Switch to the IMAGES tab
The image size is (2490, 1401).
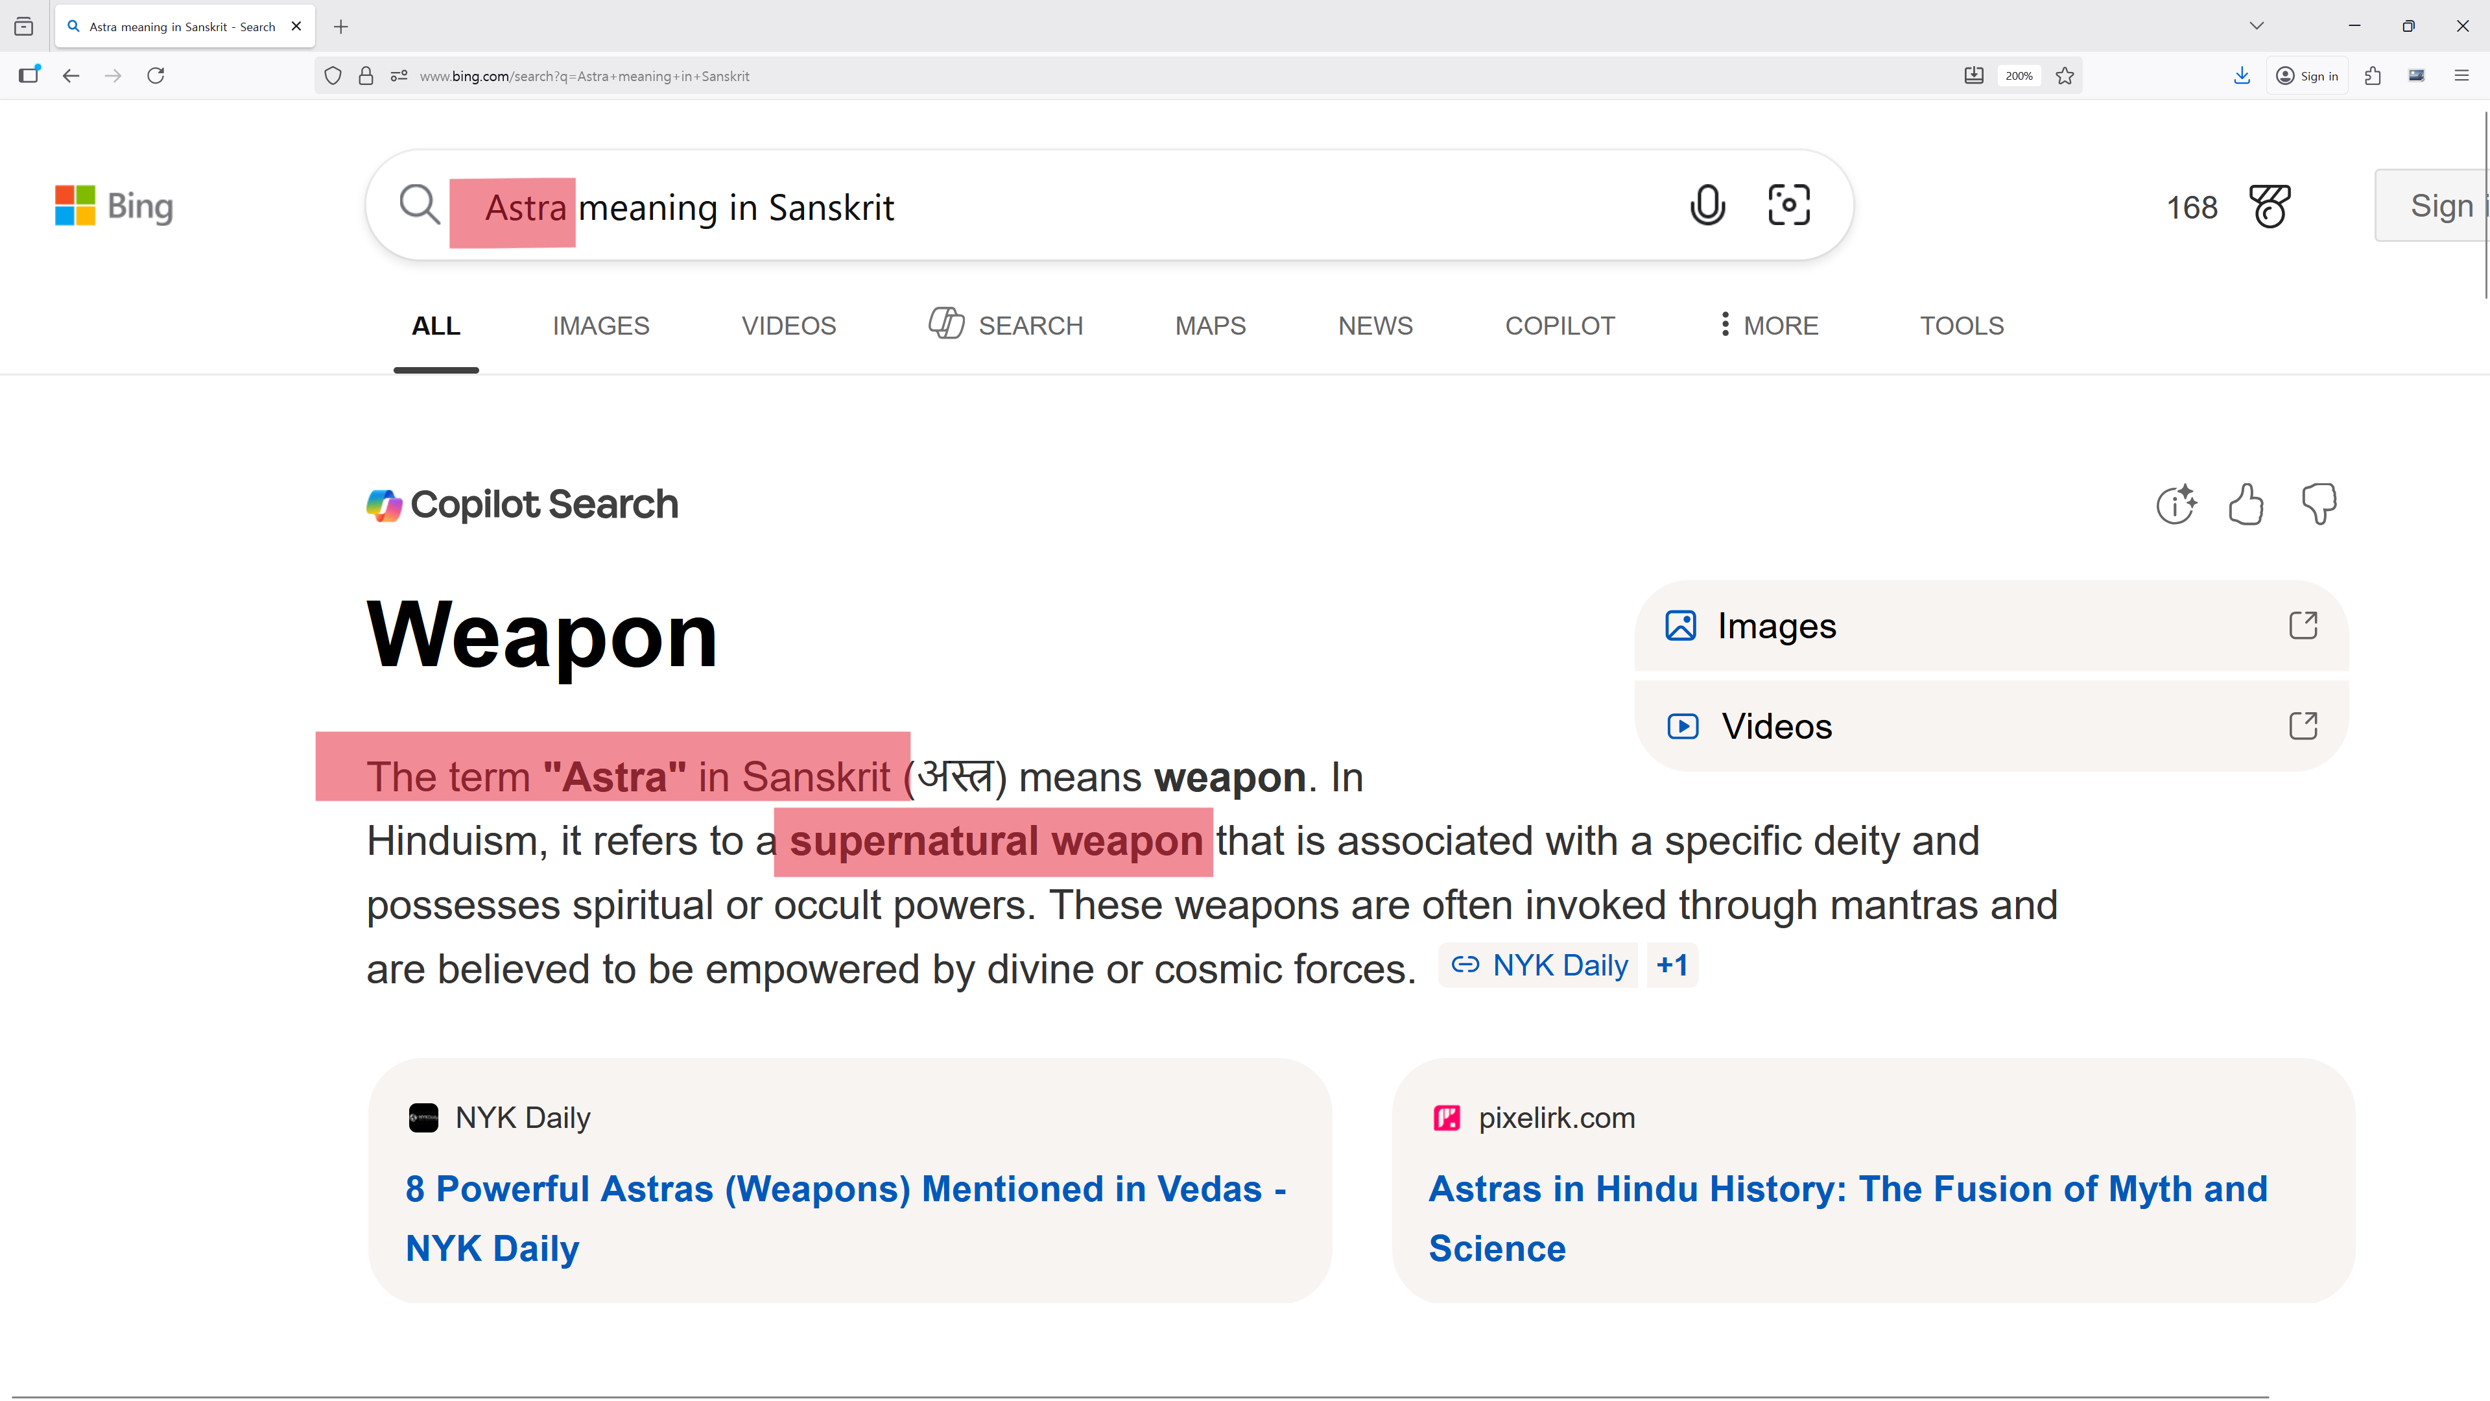(600, 326)
